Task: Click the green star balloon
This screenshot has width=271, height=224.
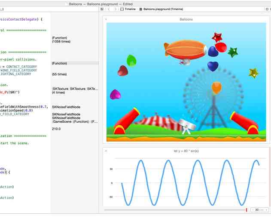Action: point(233,52)
